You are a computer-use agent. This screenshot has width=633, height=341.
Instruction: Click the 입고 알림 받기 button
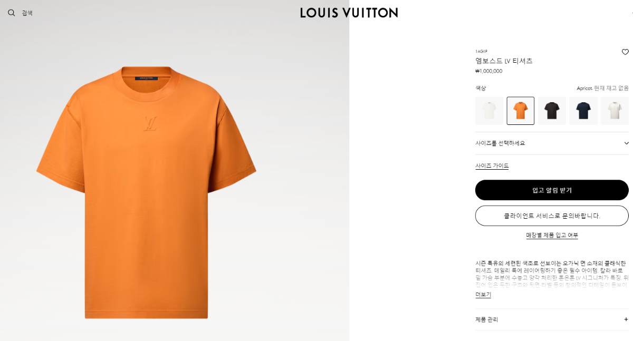pyautogui.click(x=552, y=190)
